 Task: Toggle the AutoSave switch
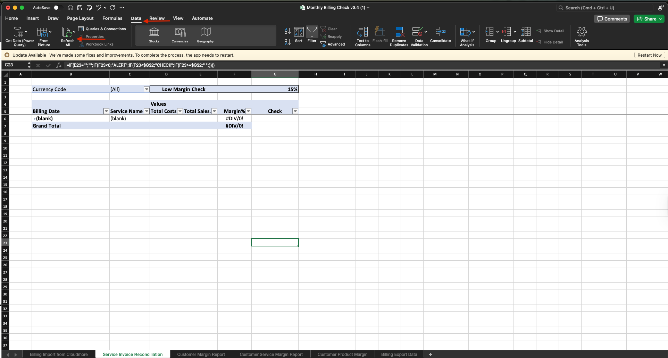[58, 8]
